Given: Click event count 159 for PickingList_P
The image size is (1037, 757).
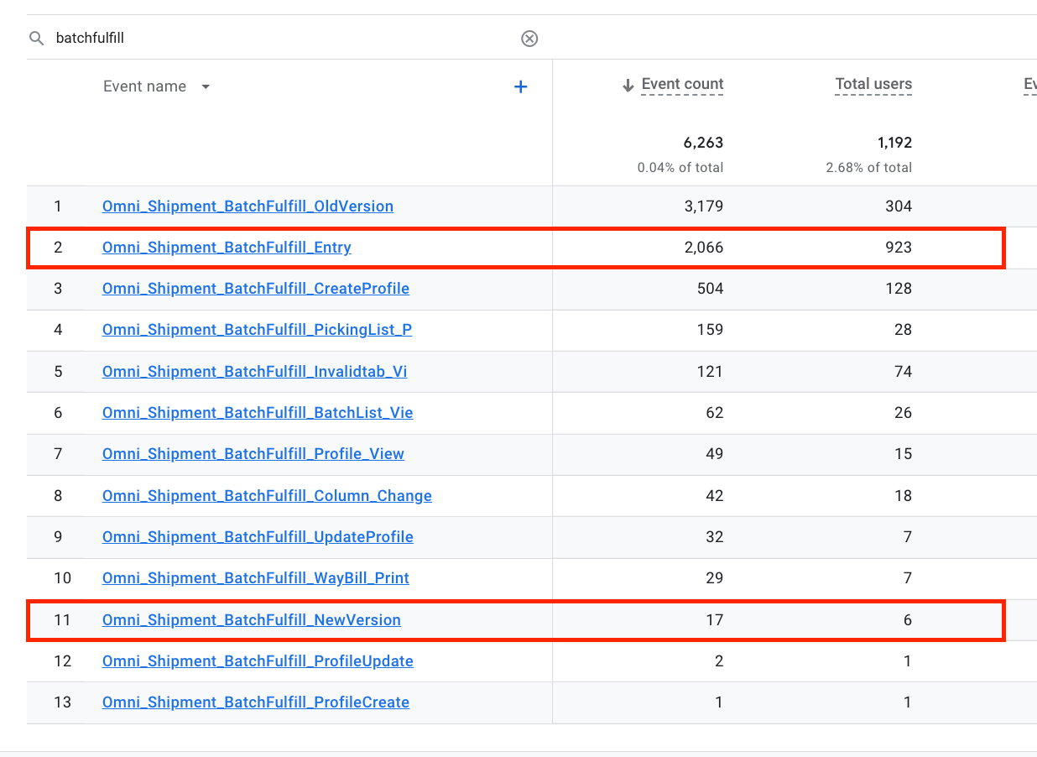Looking at the screenshot, I should pyautogui.click(x=711, y=330).
